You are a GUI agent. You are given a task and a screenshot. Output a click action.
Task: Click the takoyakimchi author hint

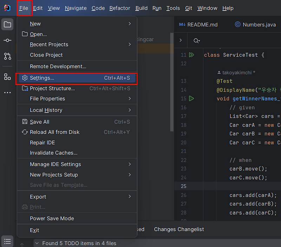[x=236, y=72]
